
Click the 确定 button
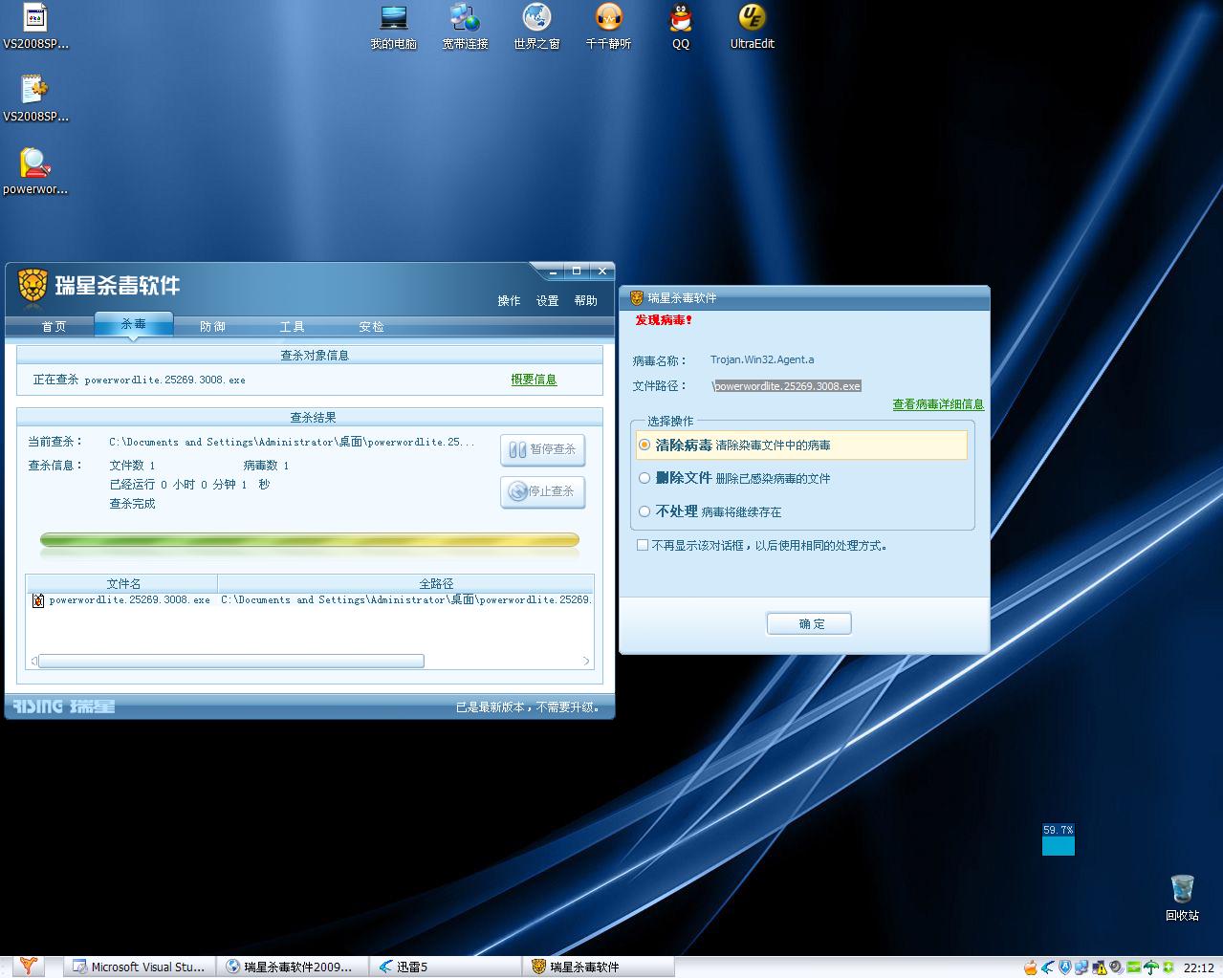pos(809,623)
